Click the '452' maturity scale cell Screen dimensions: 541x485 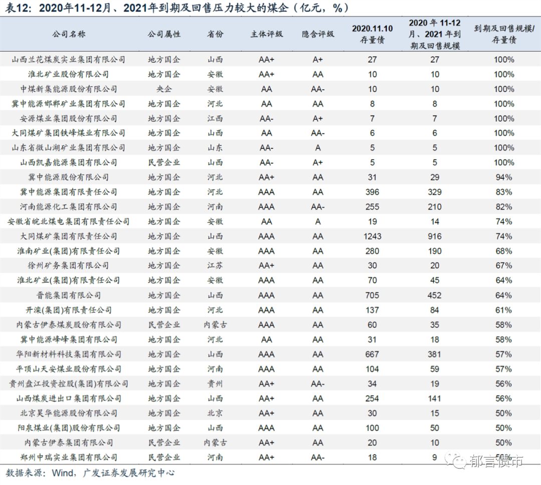[x=435, y=295]
